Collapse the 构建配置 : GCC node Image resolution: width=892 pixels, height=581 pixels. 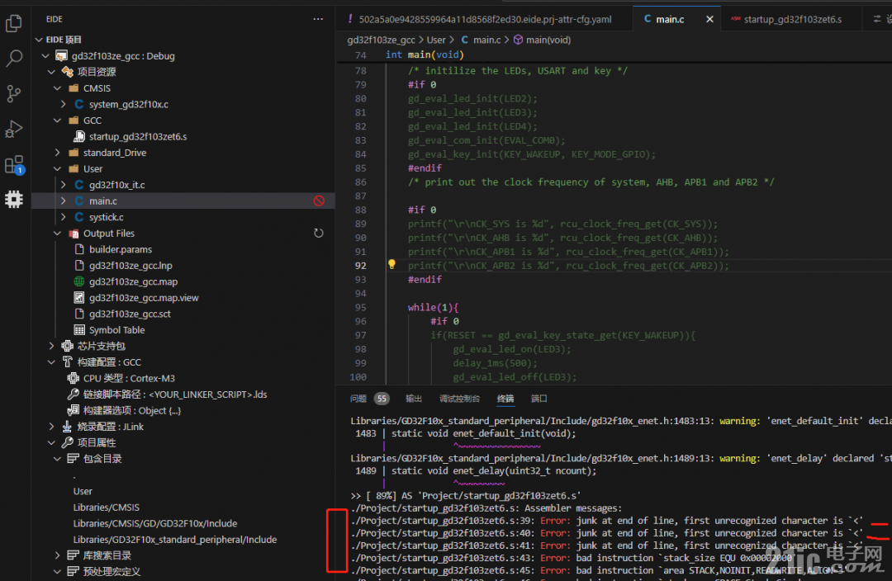(x=51, y=362)
